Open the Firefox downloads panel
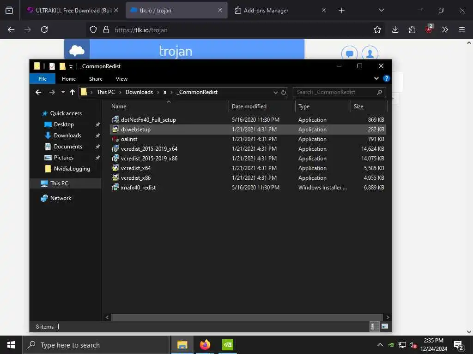The height and width of the screenshot is (354, 473). (x=395, y=29)
